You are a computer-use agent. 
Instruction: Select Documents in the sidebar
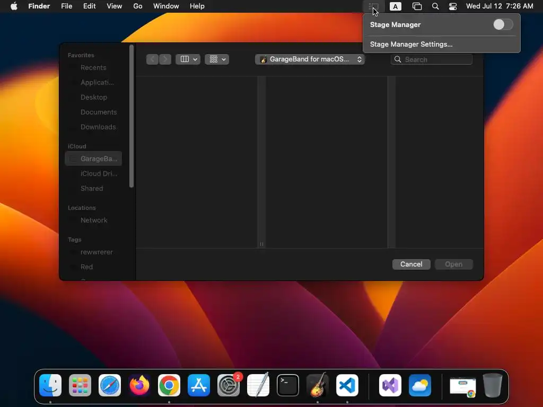click(x=93, y=112)
